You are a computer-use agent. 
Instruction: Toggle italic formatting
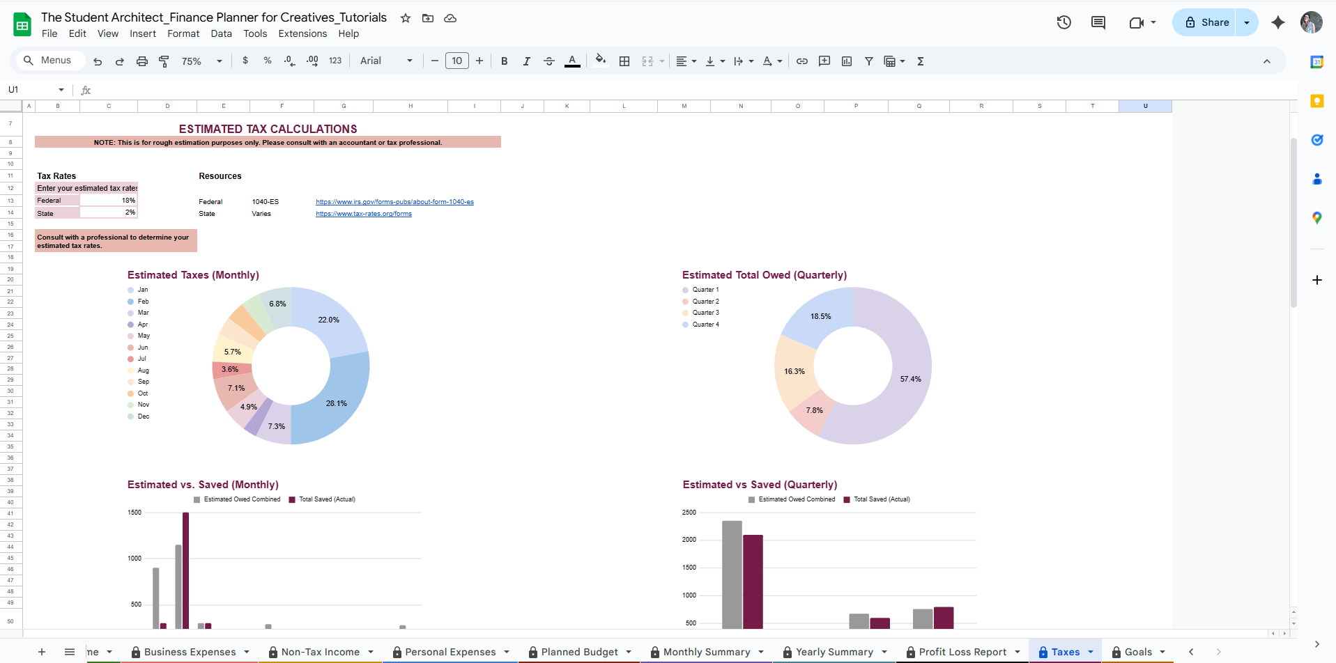527,61
